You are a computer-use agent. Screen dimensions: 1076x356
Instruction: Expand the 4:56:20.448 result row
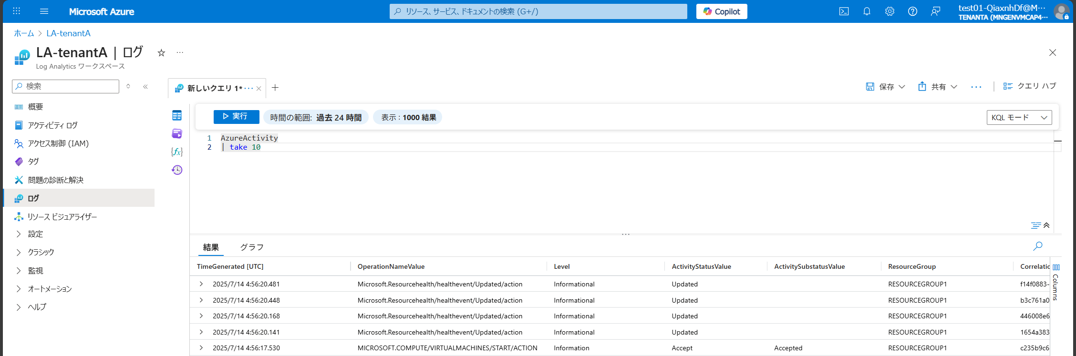coord(201,300)
